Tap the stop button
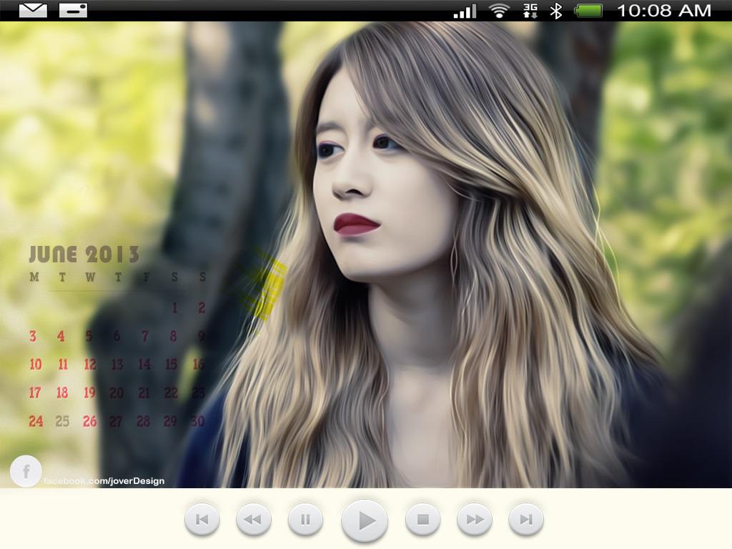 click(423, 519)
